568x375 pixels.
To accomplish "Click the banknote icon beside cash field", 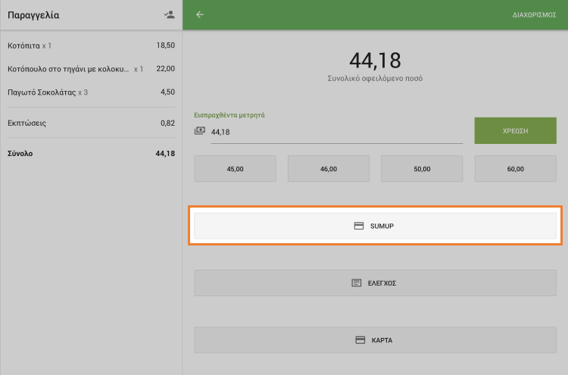I will (200, 131).
